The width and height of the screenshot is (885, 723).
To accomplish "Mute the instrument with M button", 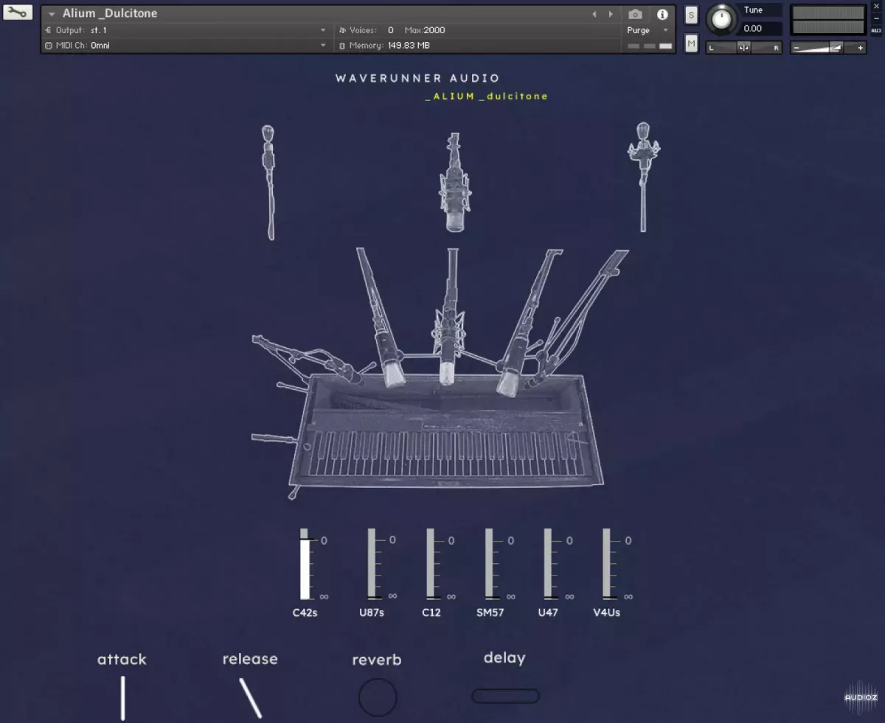I will point(691,43).
